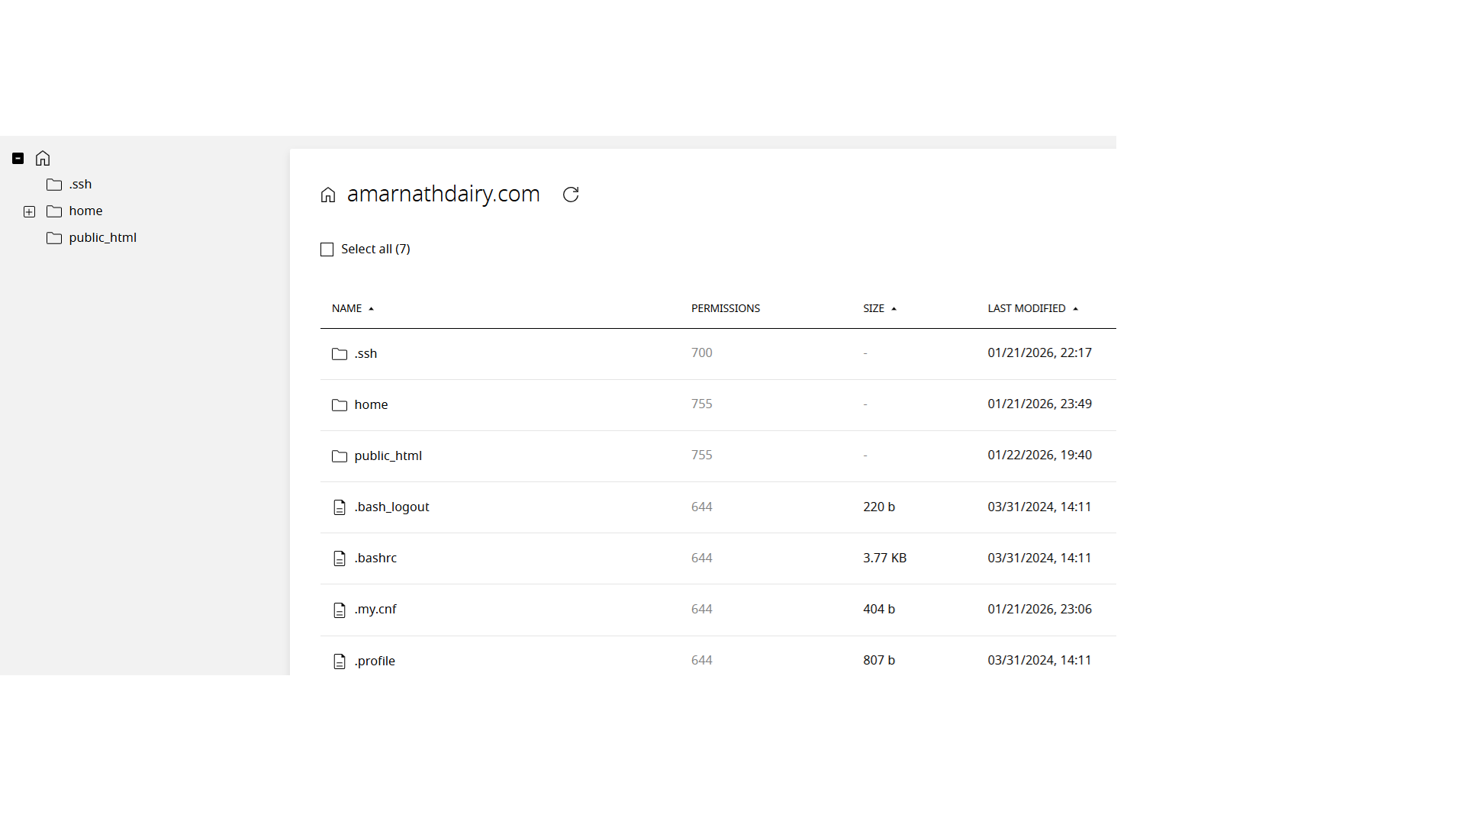Sort the file list by the Name column
Screen dimensions: 1465x824
point(347,308)
